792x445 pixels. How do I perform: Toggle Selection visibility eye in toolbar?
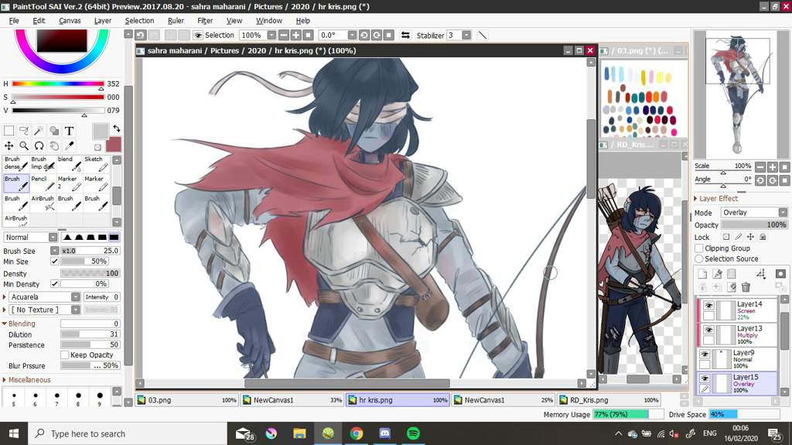click(x=197, y=35)
